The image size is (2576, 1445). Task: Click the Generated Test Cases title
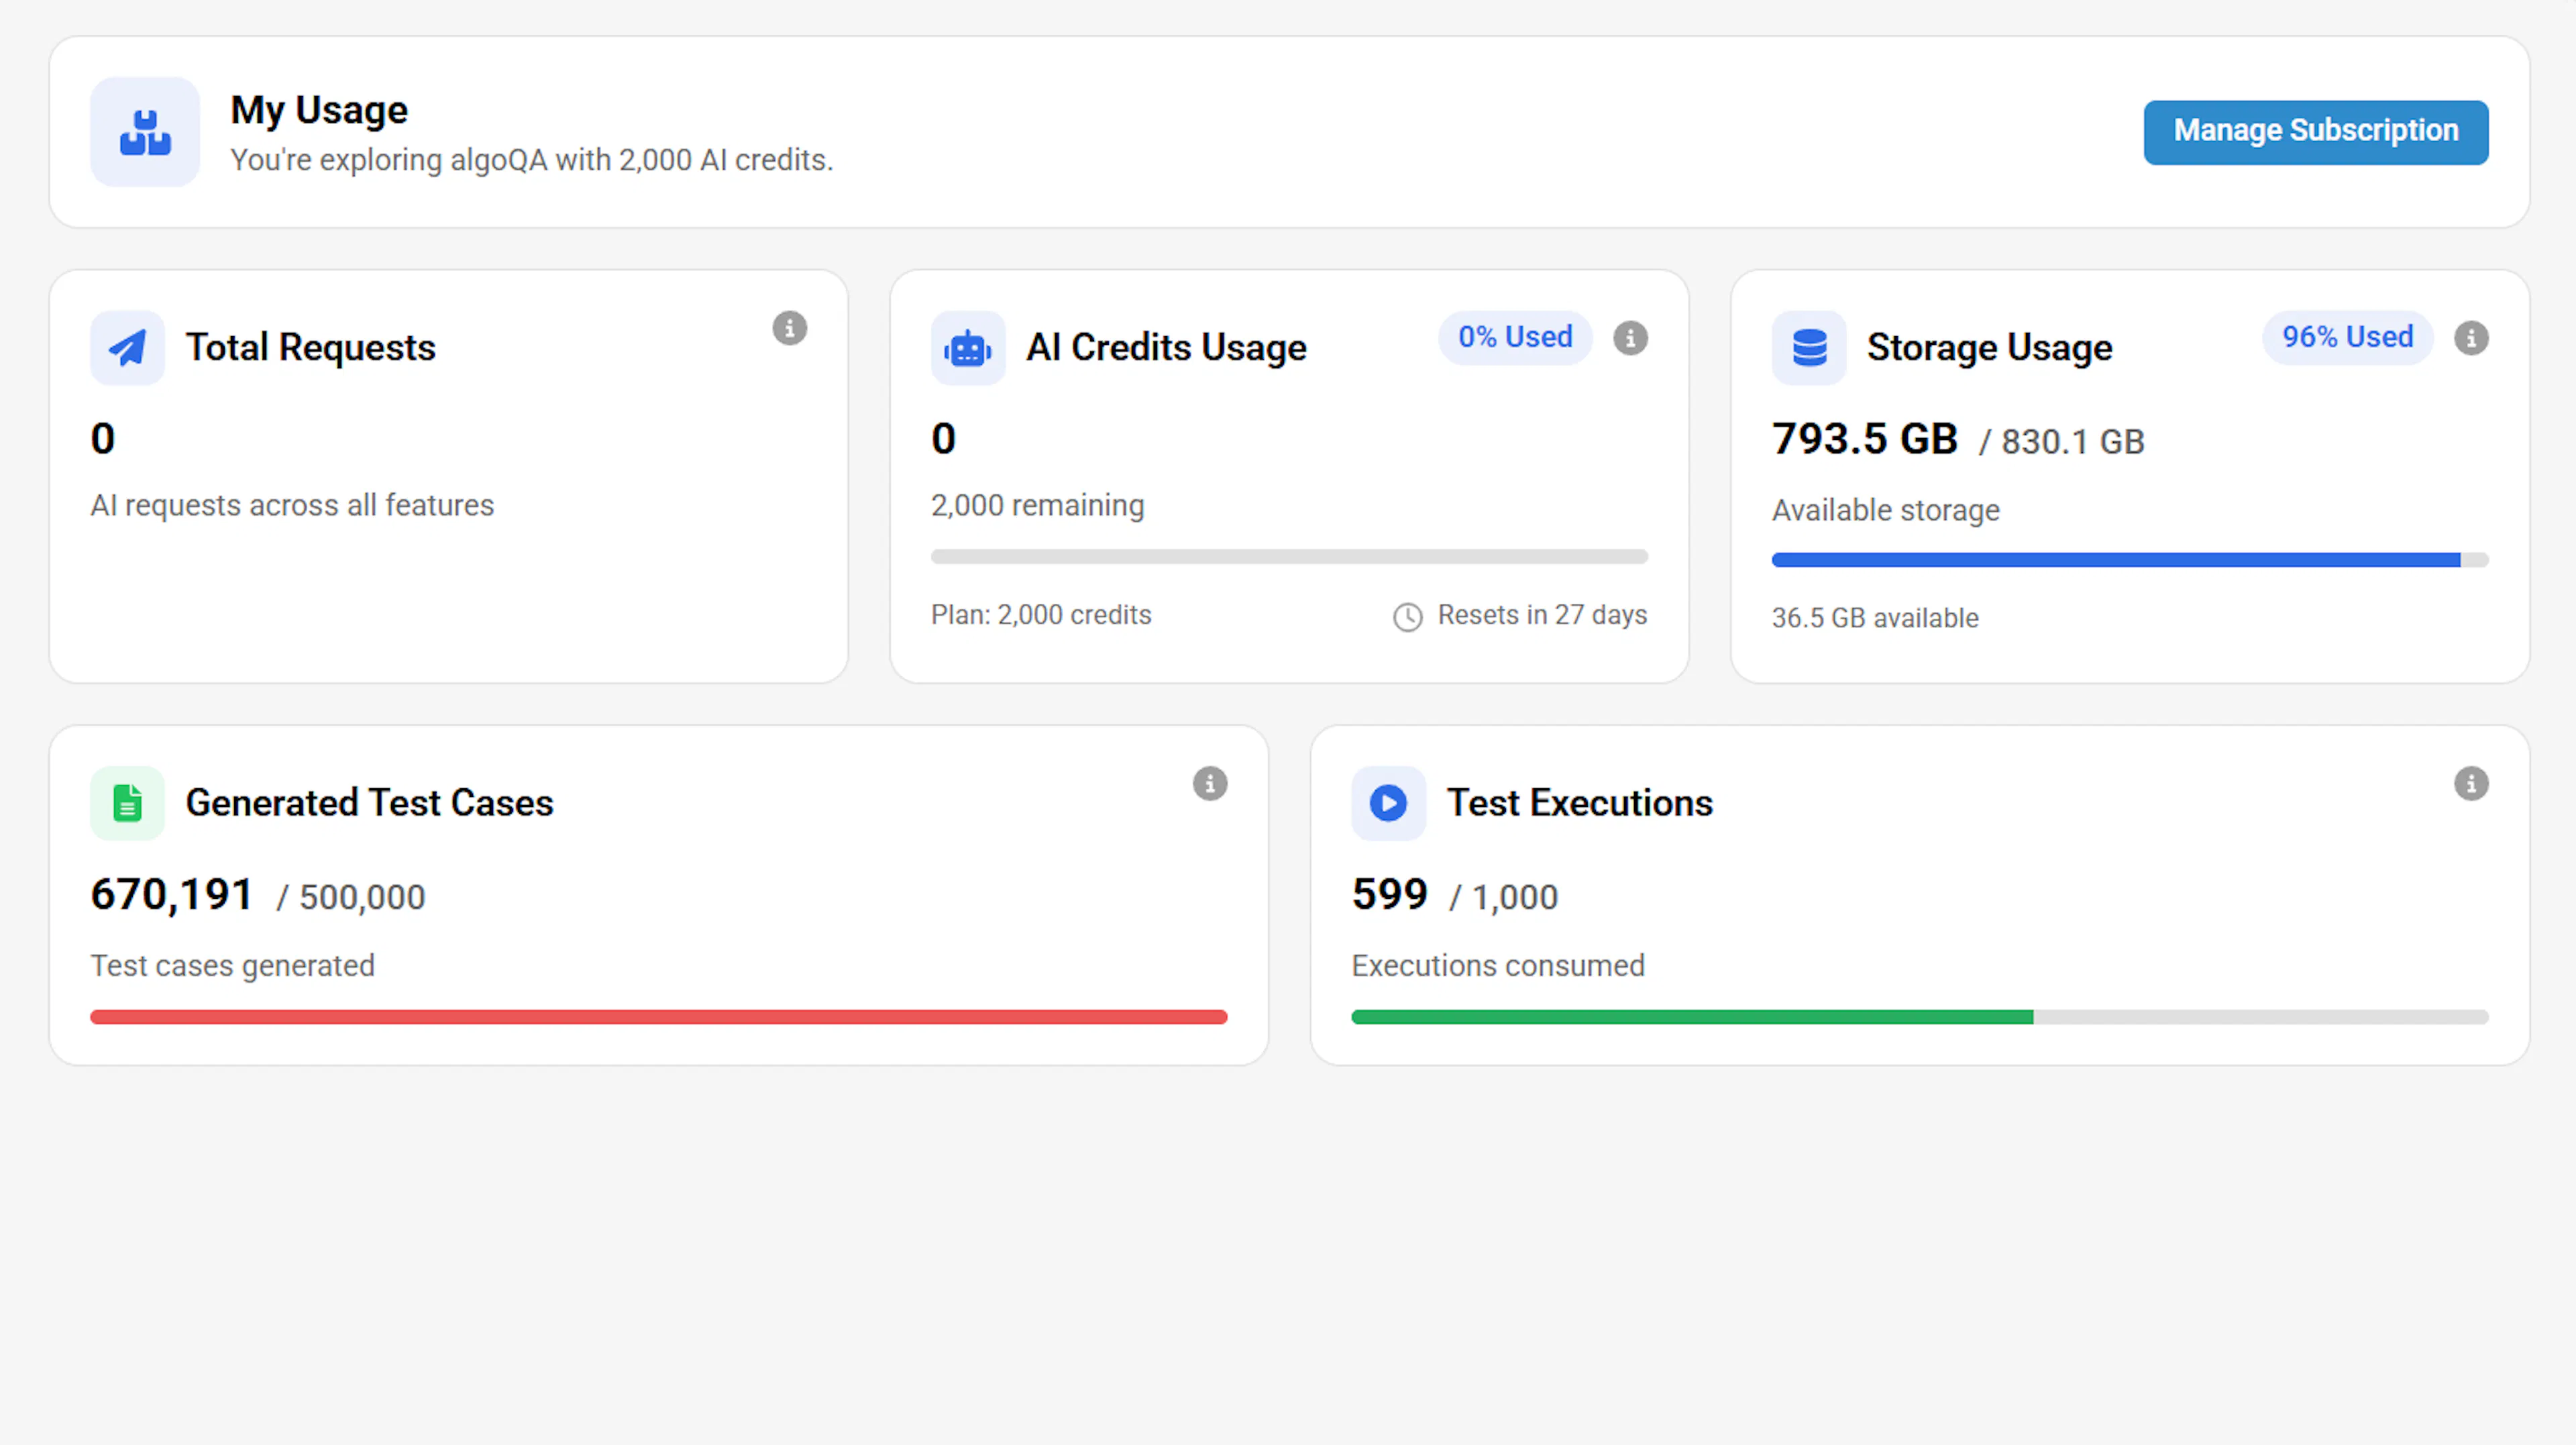[x=369, y=803]
